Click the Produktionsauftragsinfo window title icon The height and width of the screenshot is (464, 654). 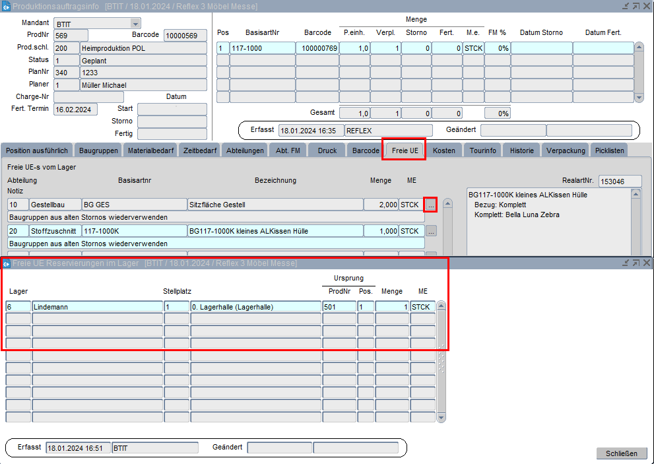[6, 6]
